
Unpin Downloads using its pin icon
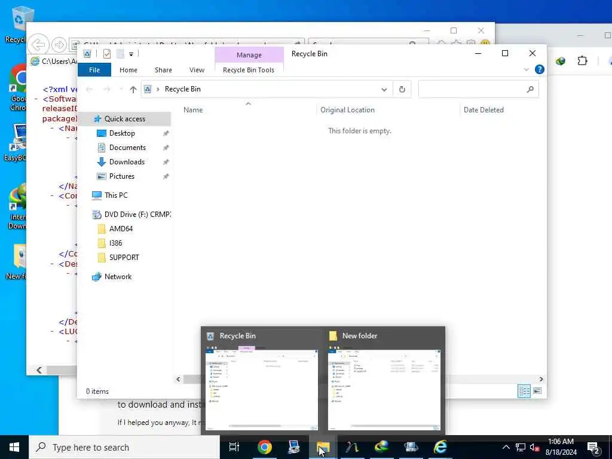[166, 162]
